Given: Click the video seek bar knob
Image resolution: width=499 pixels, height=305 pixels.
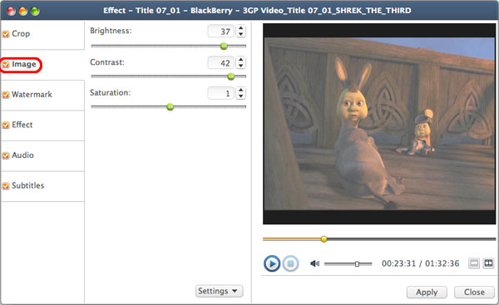Looking at the screenshot, I should (x=324, y=239).
